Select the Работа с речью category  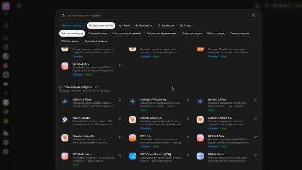tap(70, 41)
